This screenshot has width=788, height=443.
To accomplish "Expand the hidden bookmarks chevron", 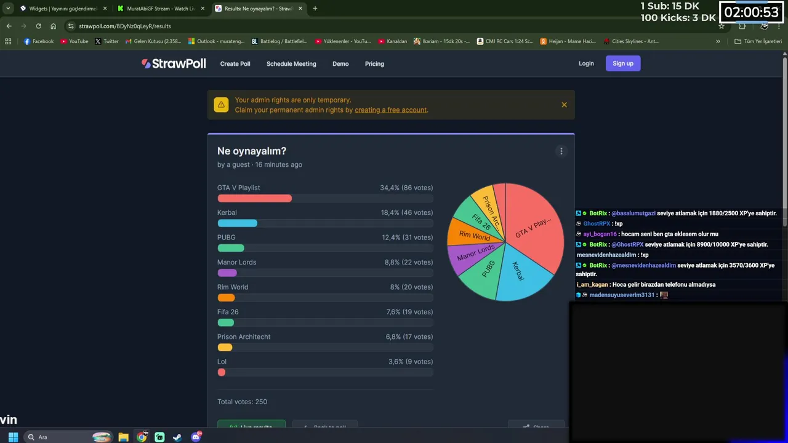I will coord(718,41).
